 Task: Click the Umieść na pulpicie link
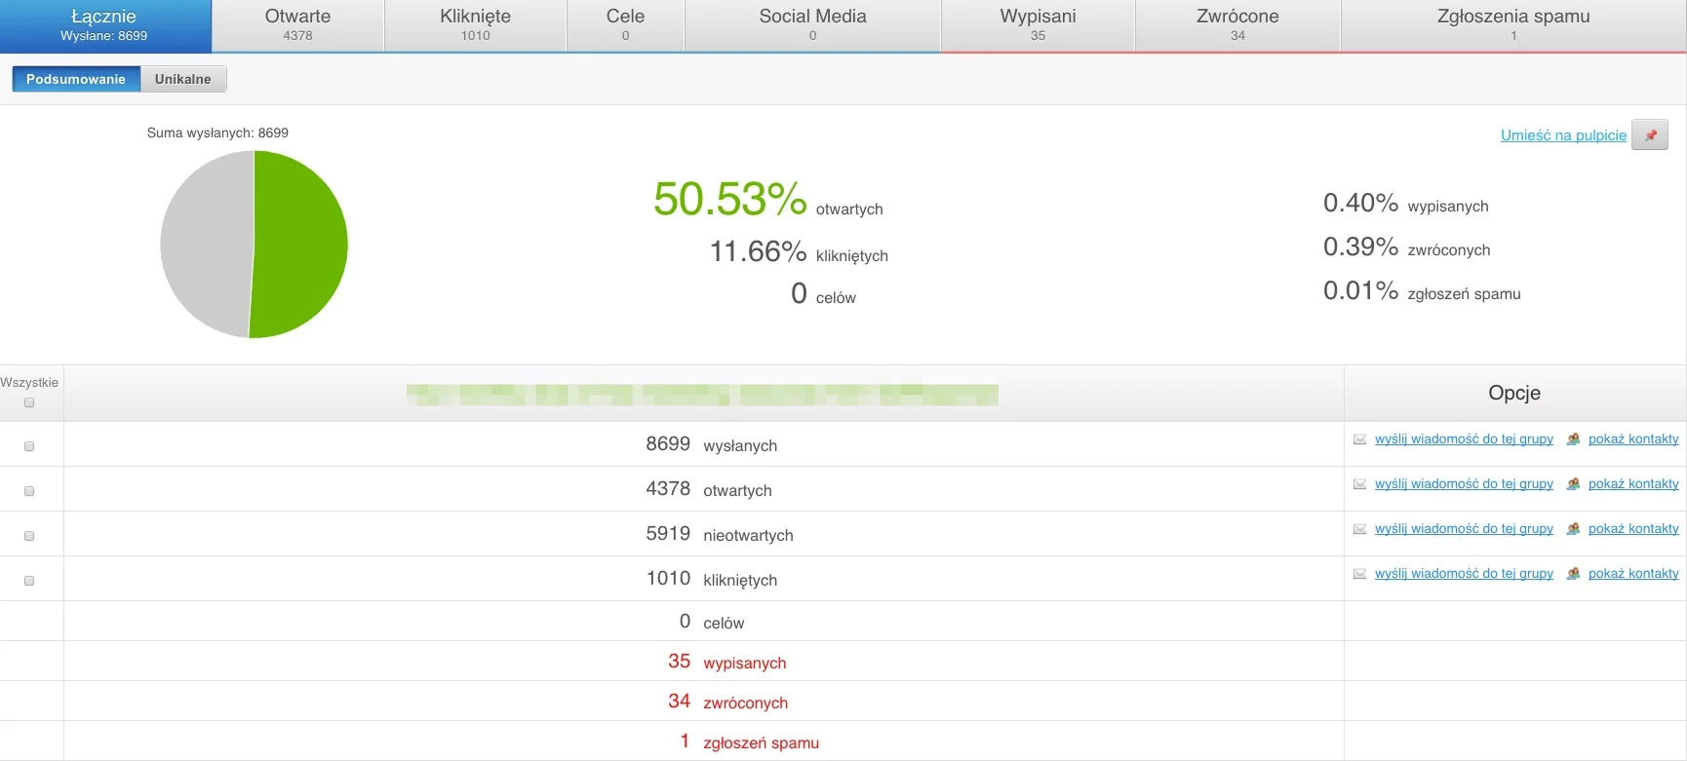click(x=1563, y=135)
